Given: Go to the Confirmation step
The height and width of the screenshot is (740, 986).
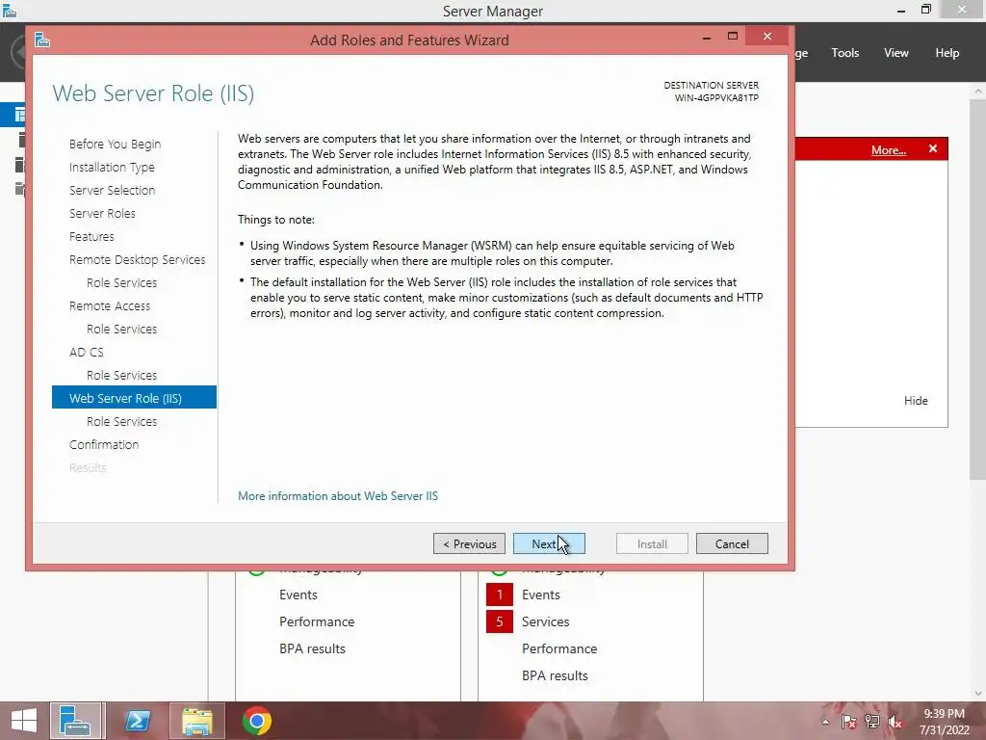Looking at the screenshot, I should point(104,445).
